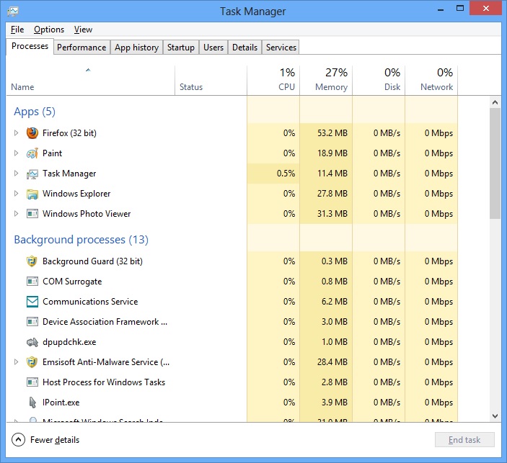The height and width of the screenshot is (463, 507).
Task: Click the Host Process for Windows Tasks icon
Action: coord(32,382)
